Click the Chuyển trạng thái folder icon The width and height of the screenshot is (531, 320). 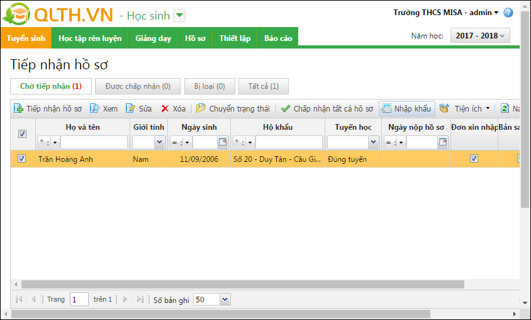pyautogui.click(x=201, y=108)
